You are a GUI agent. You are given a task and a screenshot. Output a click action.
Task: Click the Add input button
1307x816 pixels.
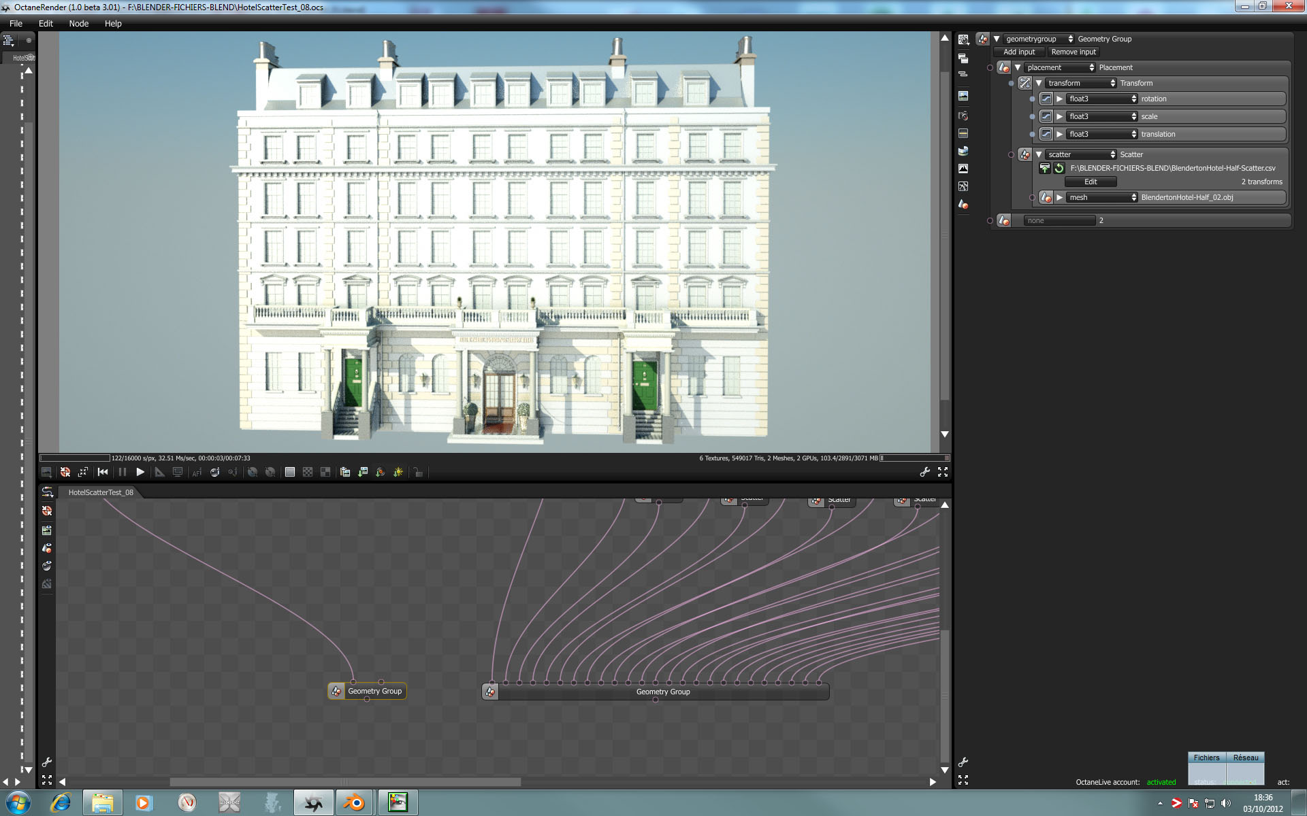pyautogui.click(x=1018, y=52)
